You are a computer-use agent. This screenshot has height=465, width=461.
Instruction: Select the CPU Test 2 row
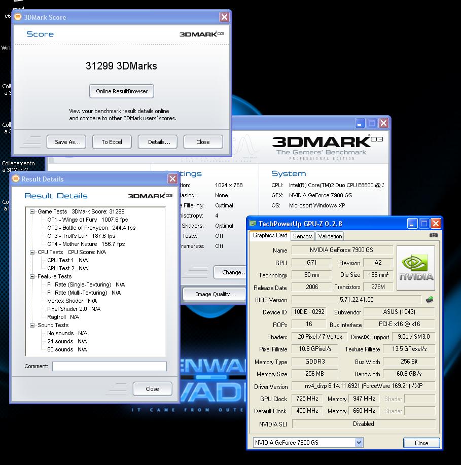point(67,268)
